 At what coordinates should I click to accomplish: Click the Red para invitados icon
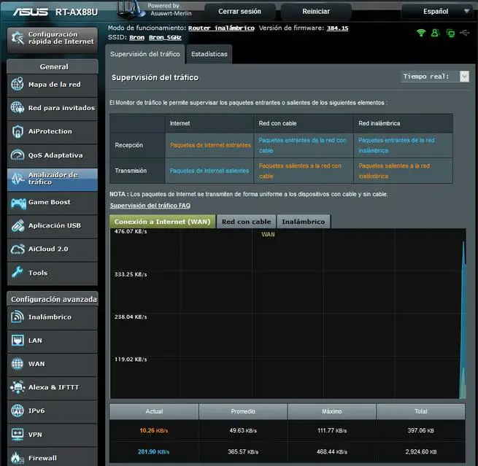pos(18,107)
